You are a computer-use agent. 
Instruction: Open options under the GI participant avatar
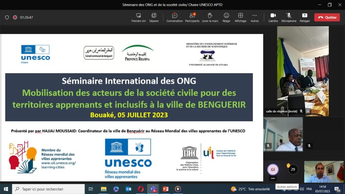273,178
